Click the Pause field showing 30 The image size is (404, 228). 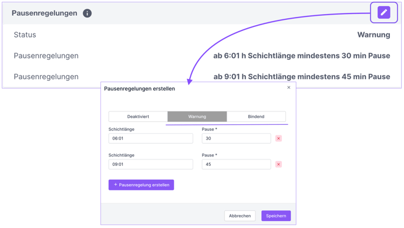click(x=236, y=138)
